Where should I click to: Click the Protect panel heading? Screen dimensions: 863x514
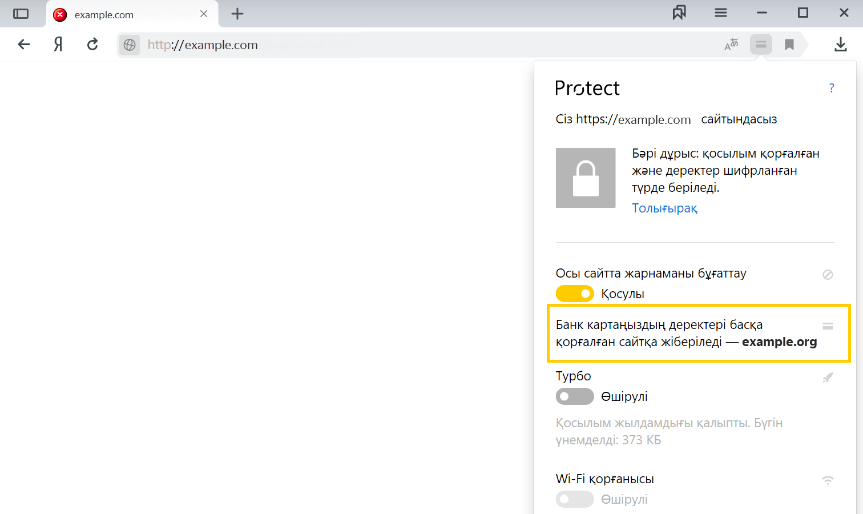[x=587, y=88]
